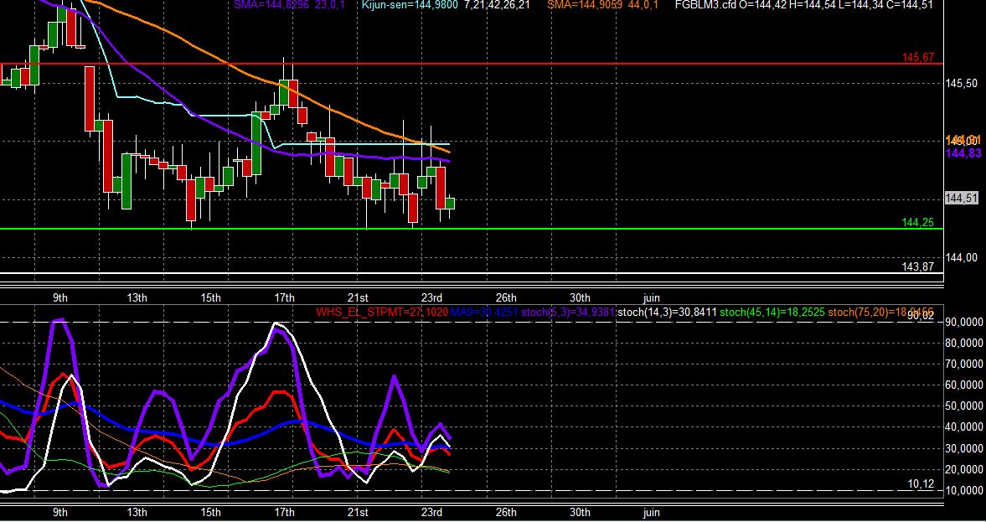Click the 30th date on the oscillator panel axis
Screen dimensions: 986x522
click(579, 512)
